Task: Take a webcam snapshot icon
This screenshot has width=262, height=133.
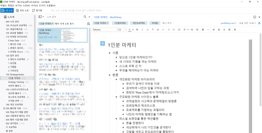Action: pos(229,30)
